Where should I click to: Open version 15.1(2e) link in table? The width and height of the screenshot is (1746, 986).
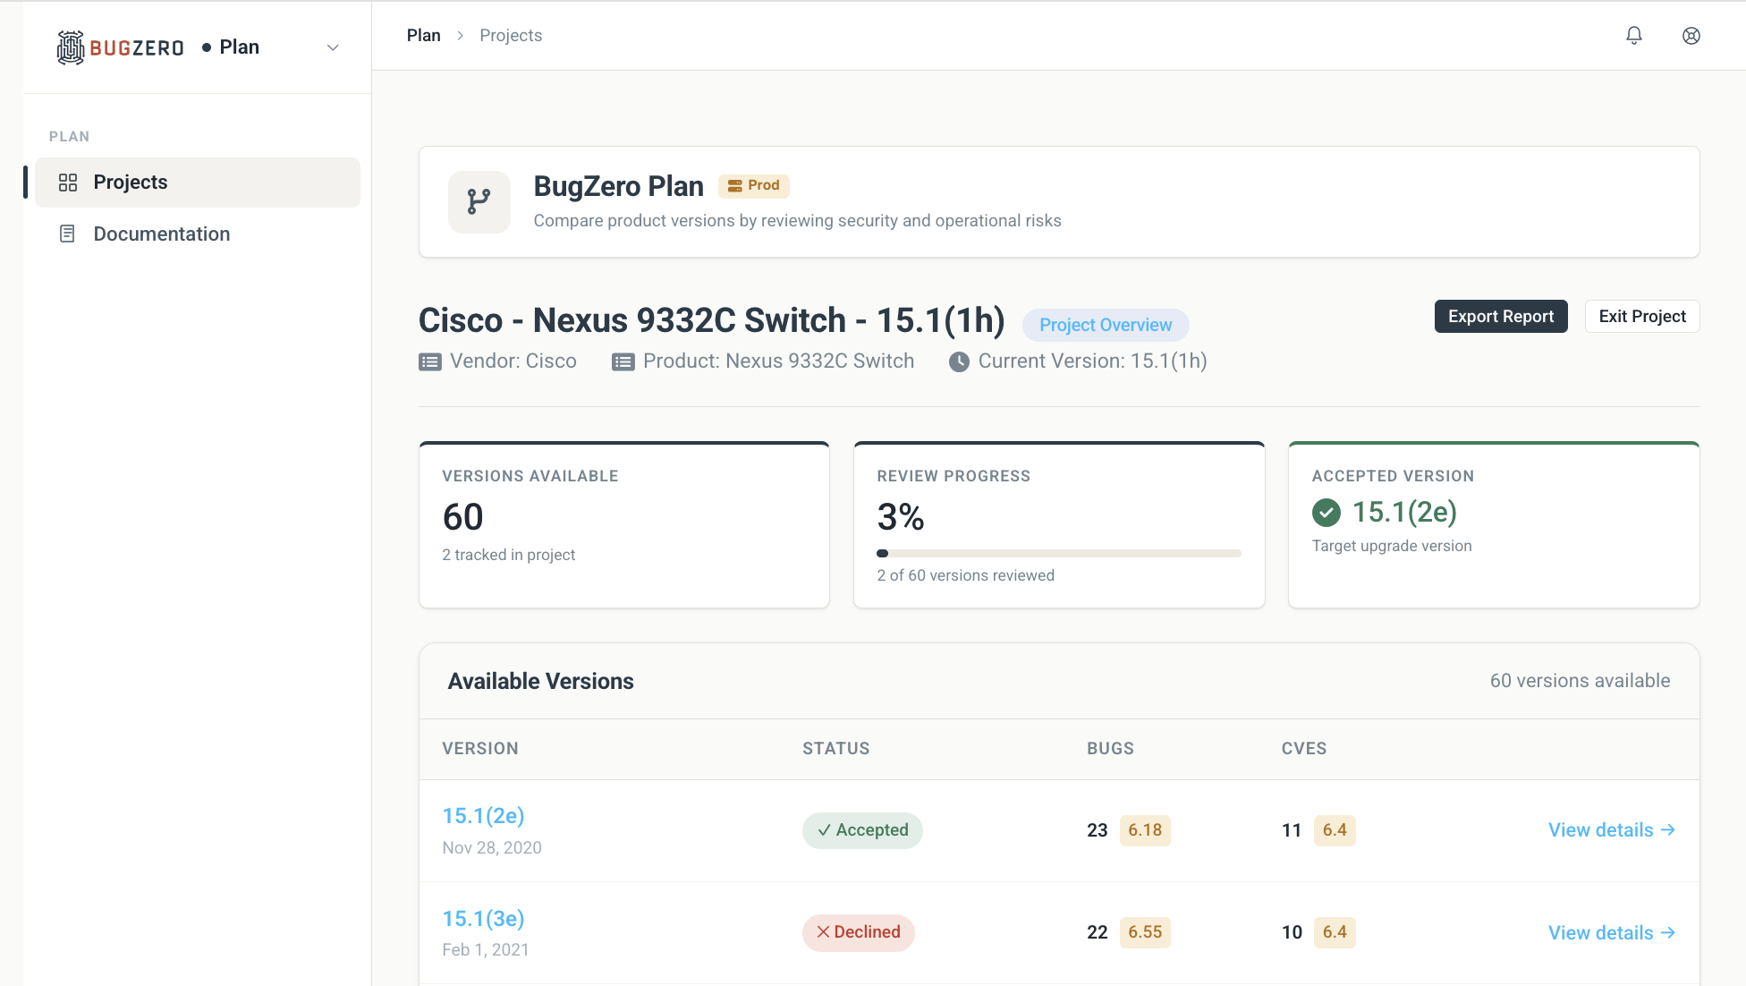tap(483, 816)
